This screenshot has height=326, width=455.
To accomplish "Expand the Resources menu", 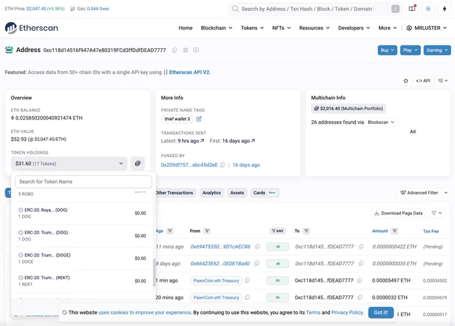I will coord(314,28).
